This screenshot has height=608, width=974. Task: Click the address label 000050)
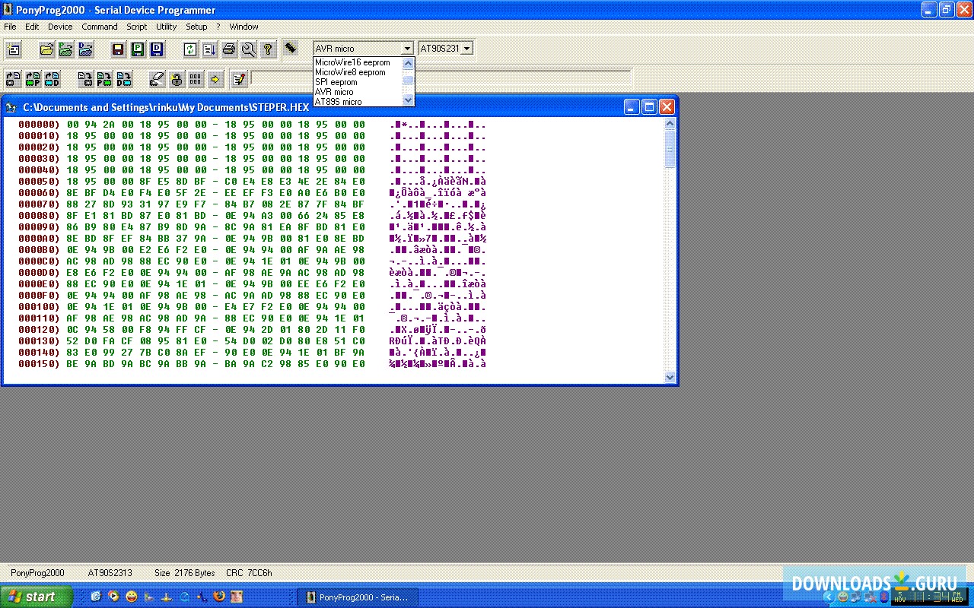click(39, 182)
